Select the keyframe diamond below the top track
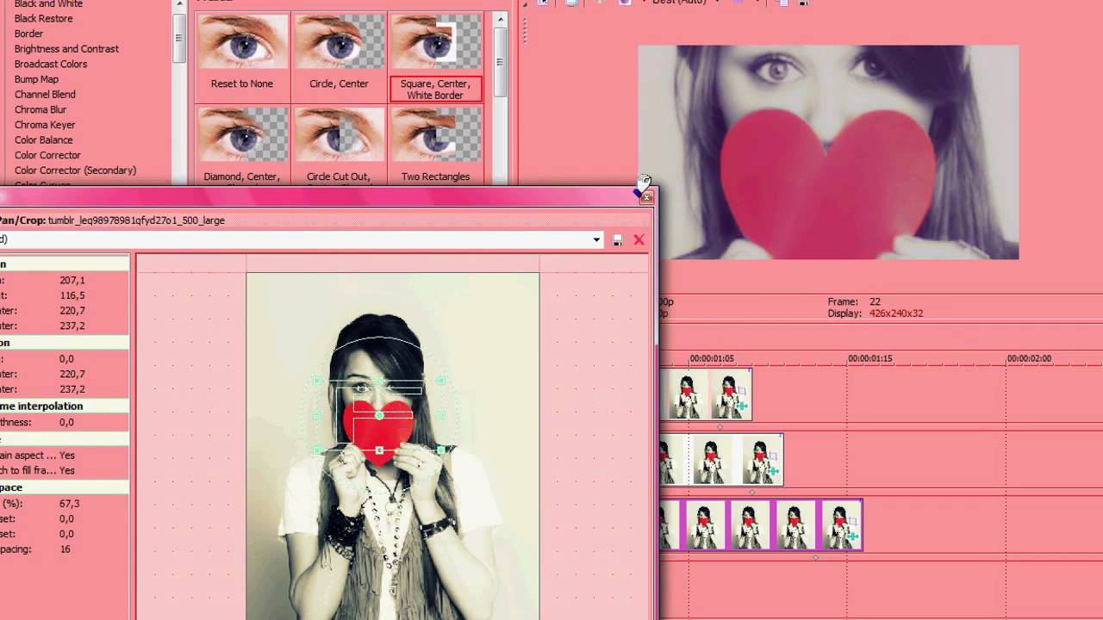The image size is (1103, 620). [x=720, y=427]
